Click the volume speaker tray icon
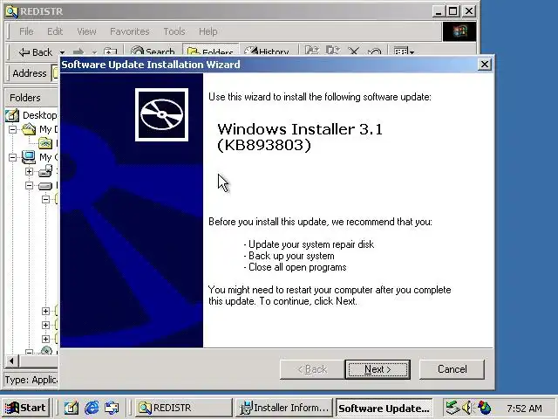The image size is (558, 419). (x=467, y=408)
